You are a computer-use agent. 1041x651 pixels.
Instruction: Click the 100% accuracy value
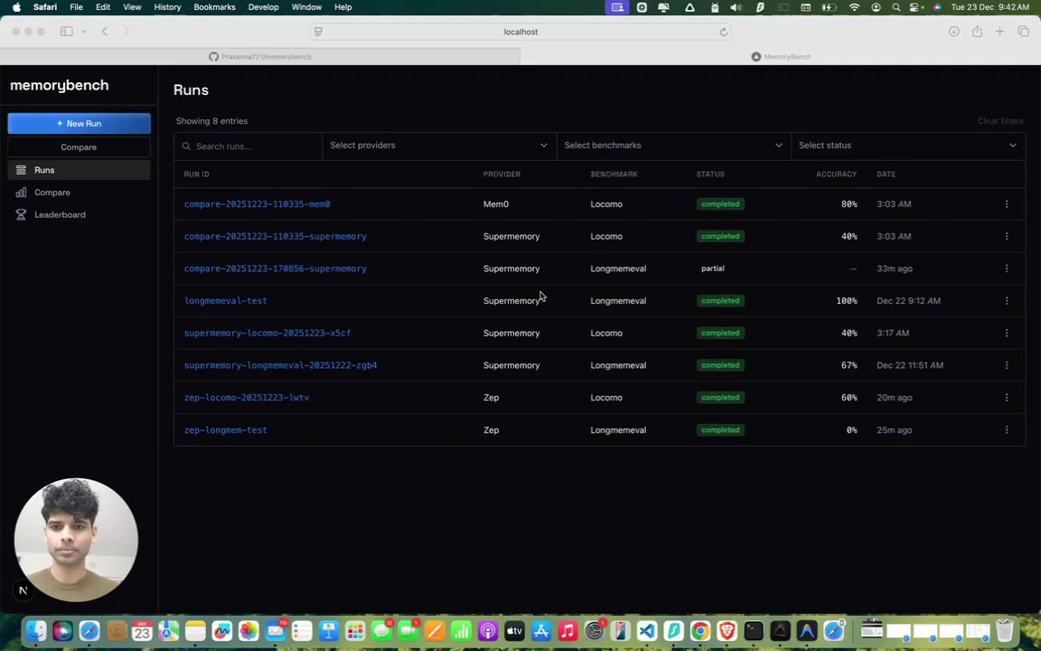[847, 301]
